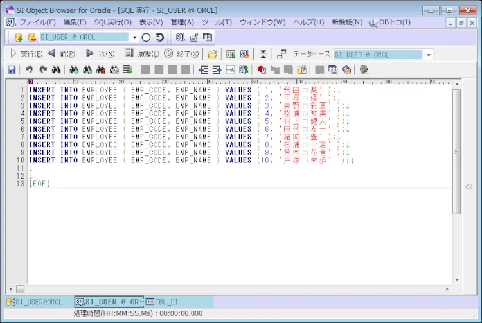The width and height of the screenshot is (482, 323).
Task: Click the disconnect database icon
Action: click(31, 37)
